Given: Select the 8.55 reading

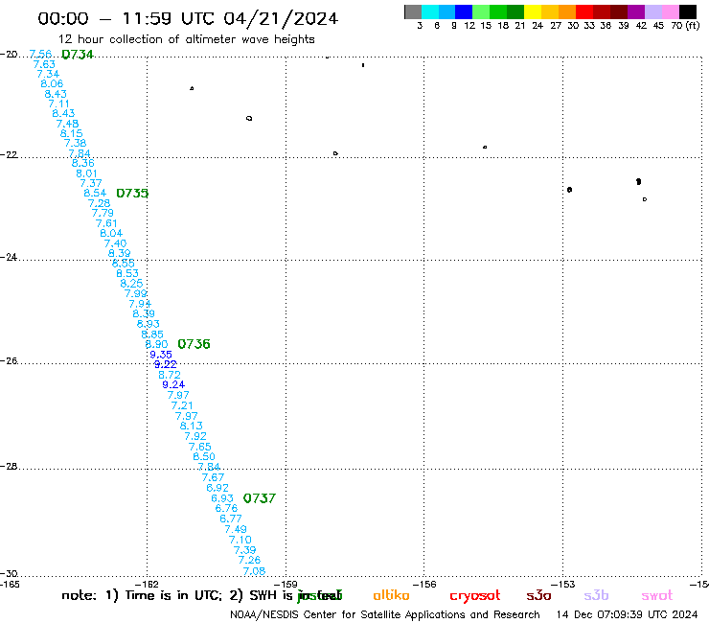Looking at the screenshot, I should pos(123,263).
